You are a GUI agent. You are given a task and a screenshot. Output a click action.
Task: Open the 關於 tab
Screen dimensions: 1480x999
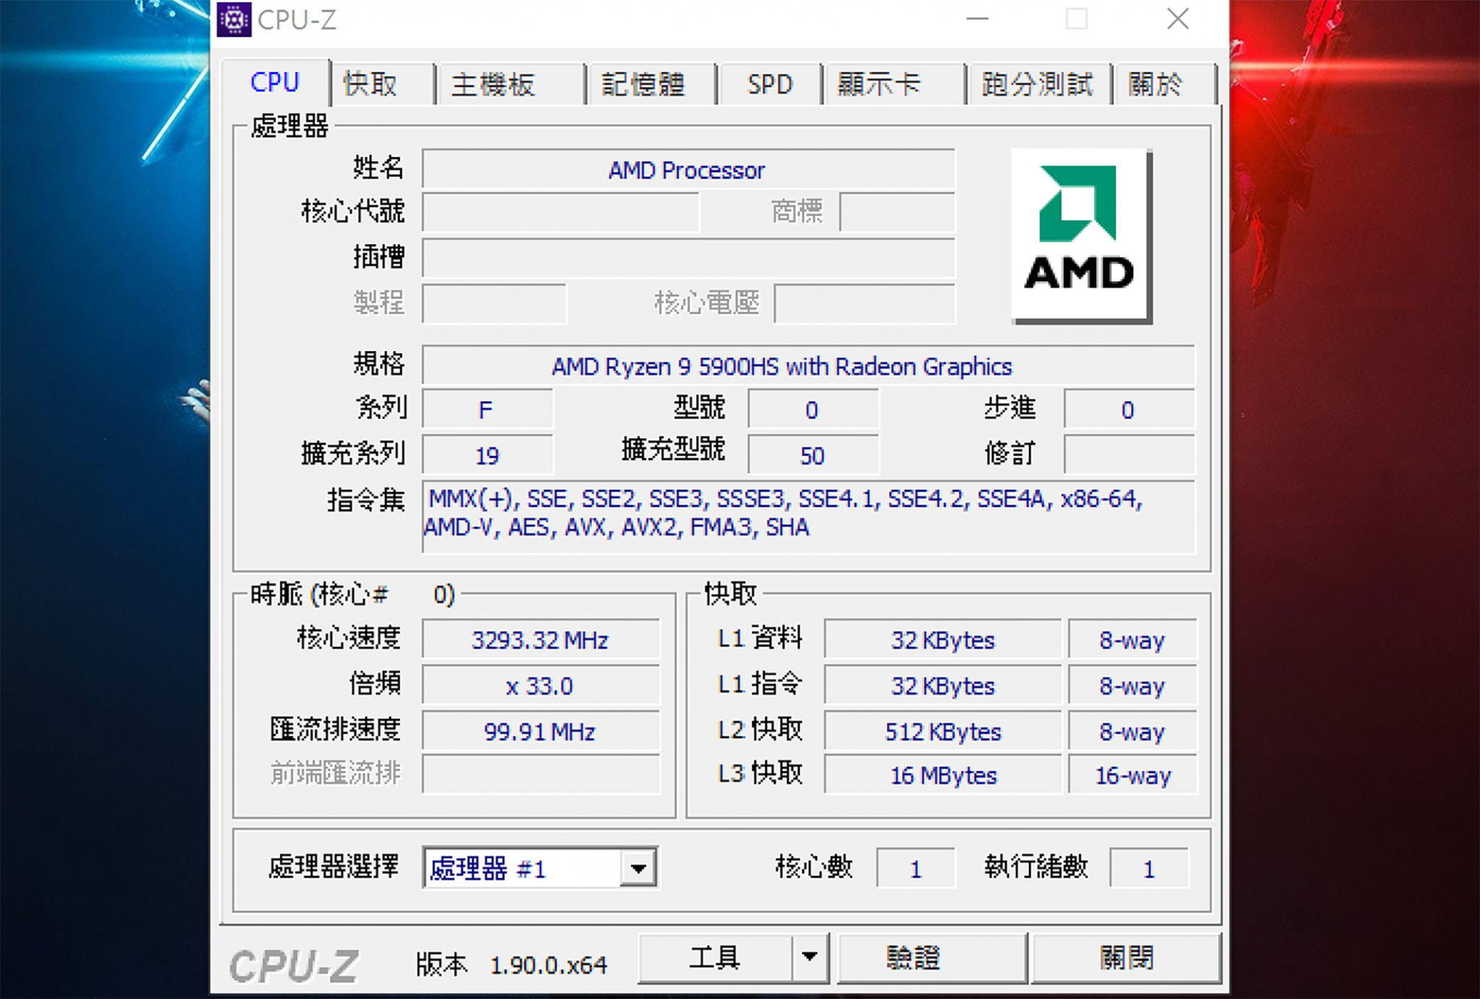pos(1165,84)
